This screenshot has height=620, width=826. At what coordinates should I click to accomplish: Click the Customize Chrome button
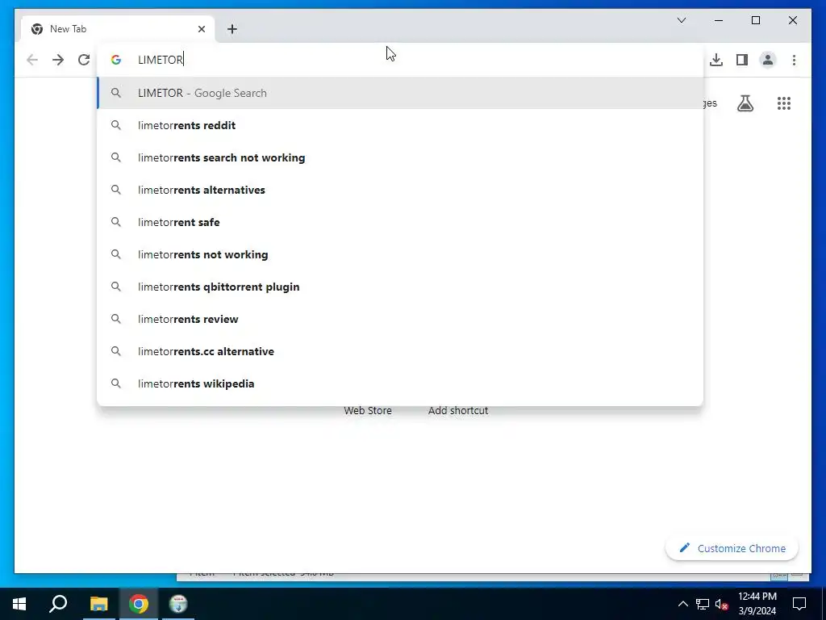(x=732, y=548)
